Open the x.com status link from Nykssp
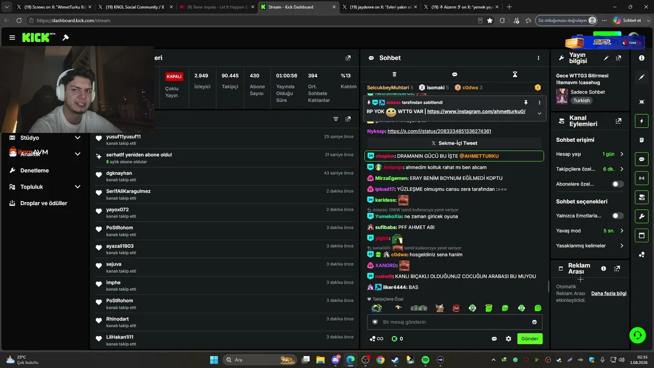 (x=439, y=131)
